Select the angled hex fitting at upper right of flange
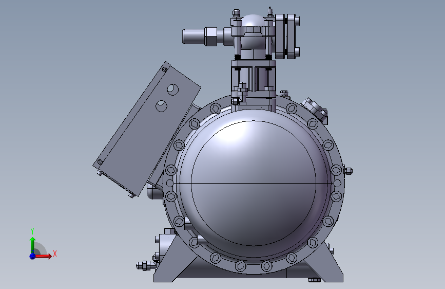The height and width of the screenshot is (289, 445). point(315,110)
